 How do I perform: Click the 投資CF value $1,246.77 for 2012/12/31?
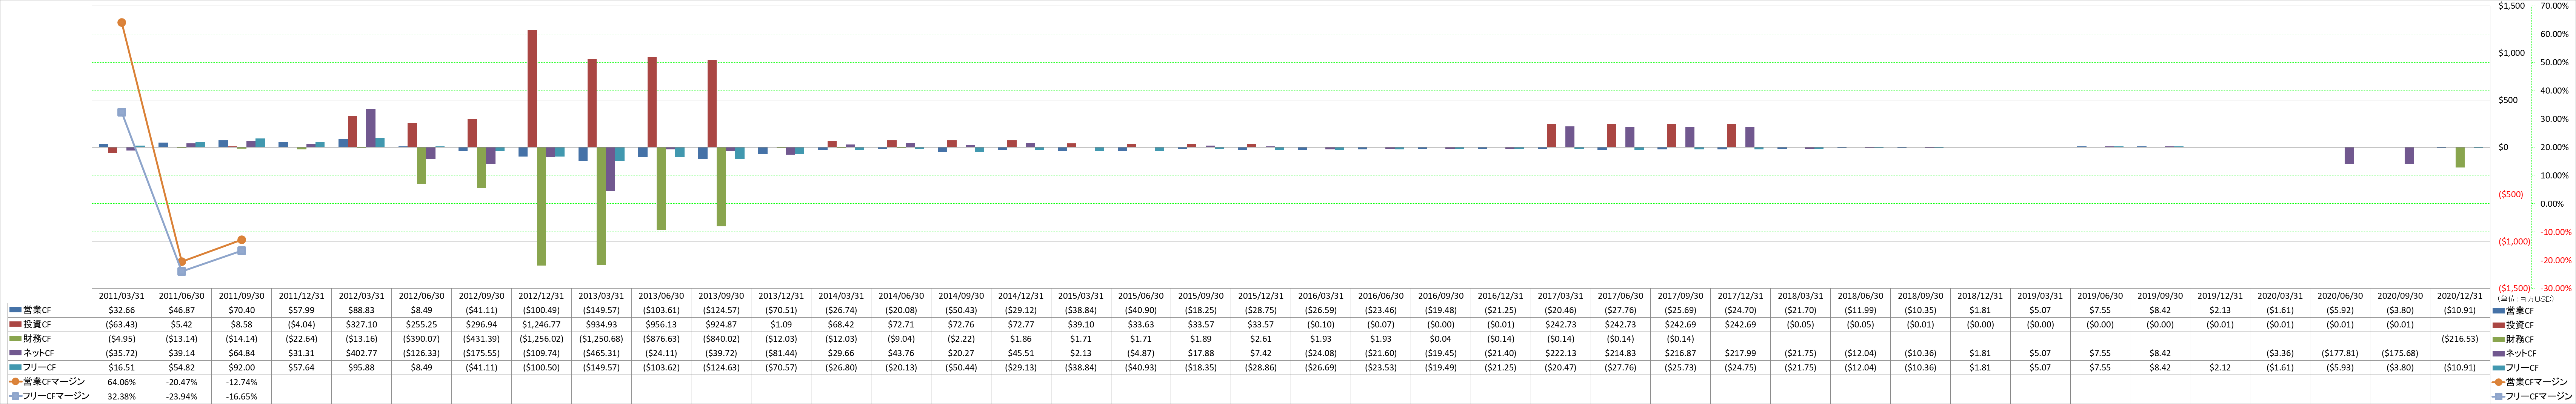click(x=541, y=325)
